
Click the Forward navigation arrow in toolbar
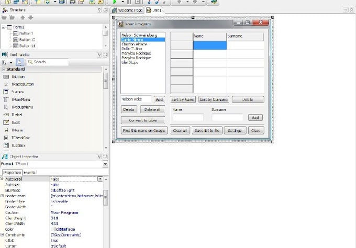195,2
